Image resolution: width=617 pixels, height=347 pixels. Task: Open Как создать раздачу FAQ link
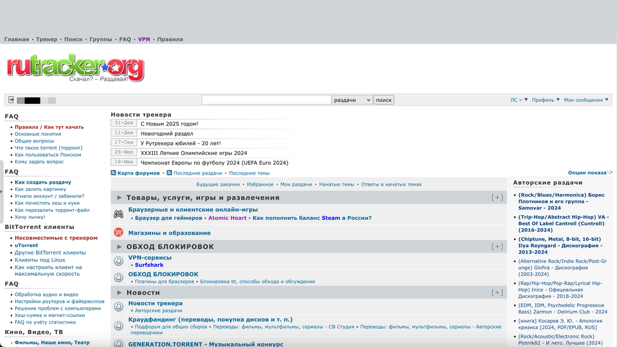(x=43, y=182)
